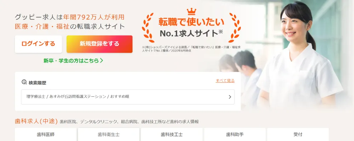
Task: Open the すべて見る search history link
Action: (x=225, y=80)
